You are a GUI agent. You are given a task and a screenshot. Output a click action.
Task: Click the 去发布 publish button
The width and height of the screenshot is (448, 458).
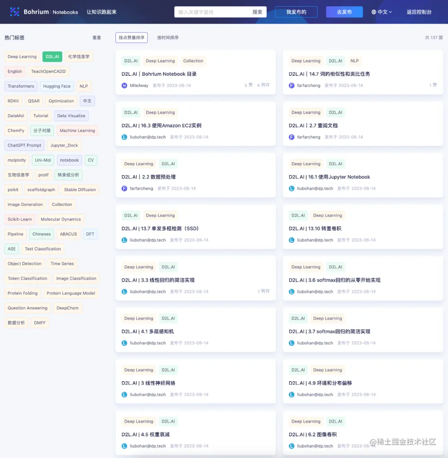coord(344,12)
